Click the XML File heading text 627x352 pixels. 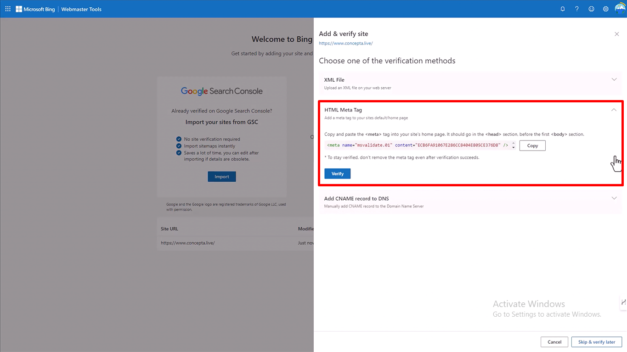coord(334,80)
